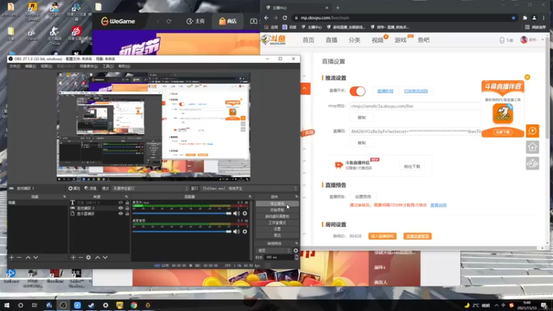The width and height of the screenshot is (553, 311).
Task: Click the gray home icon in the Douyu floating sidebar
Action: 532,147
